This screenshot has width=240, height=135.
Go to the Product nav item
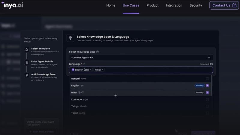click(152, 5)
